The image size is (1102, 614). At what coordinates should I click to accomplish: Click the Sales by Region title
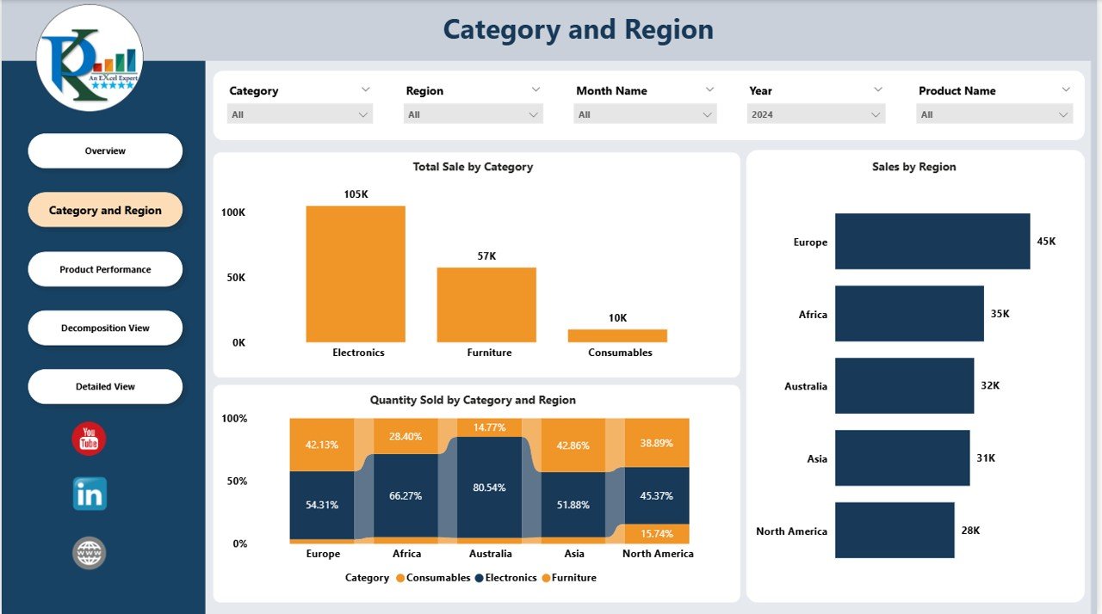914,167
